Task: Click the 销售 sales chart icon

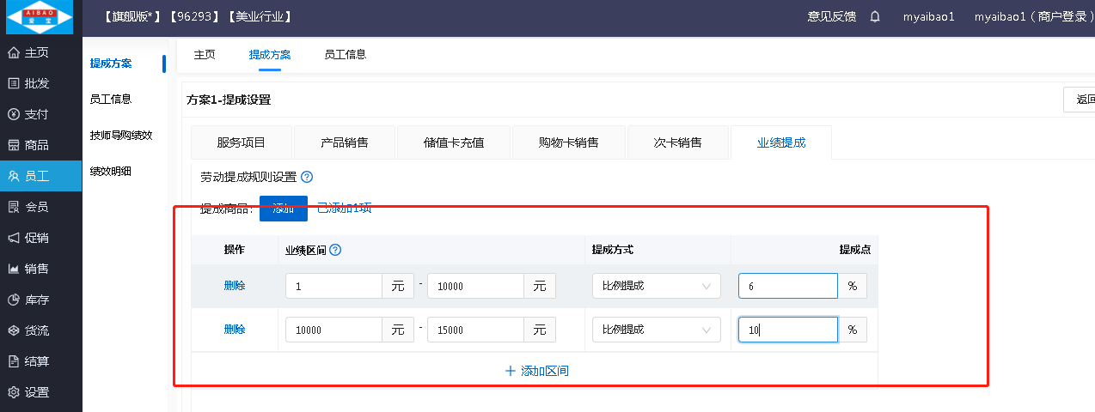Action: click(x=13, y=269)
